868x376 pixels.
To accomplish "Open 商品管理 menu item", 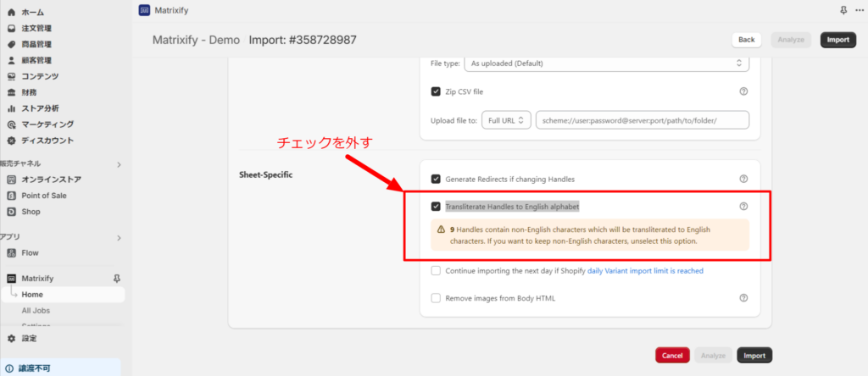I will 36,44.
